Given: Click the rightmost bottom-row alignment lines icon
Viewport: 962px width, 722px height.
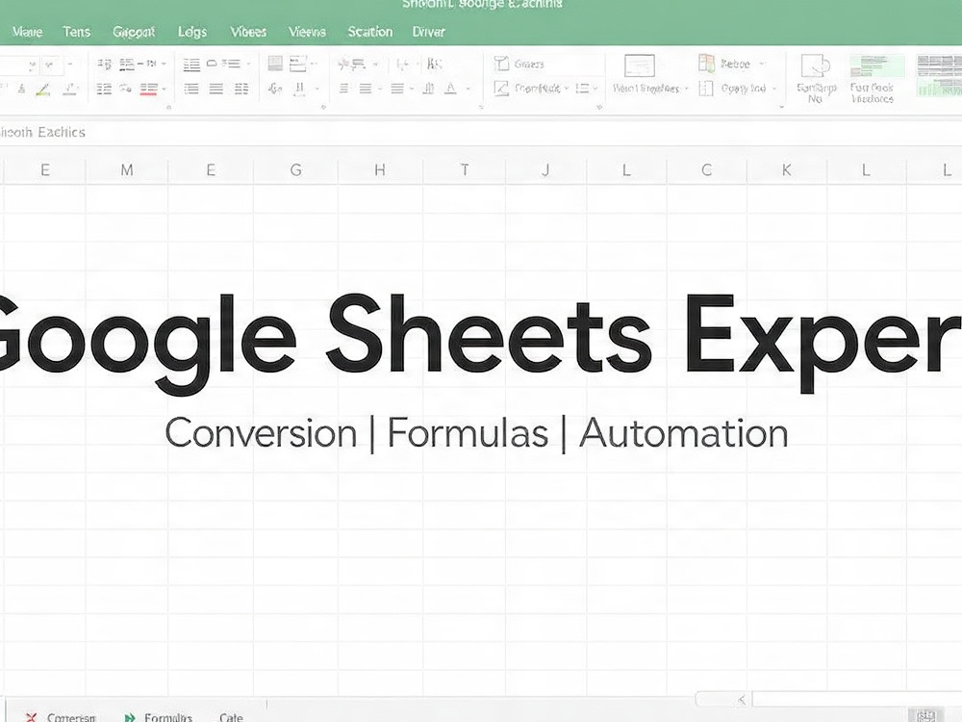Looking at the screenshot, I should pyautogui.click(x=241, y=89).
